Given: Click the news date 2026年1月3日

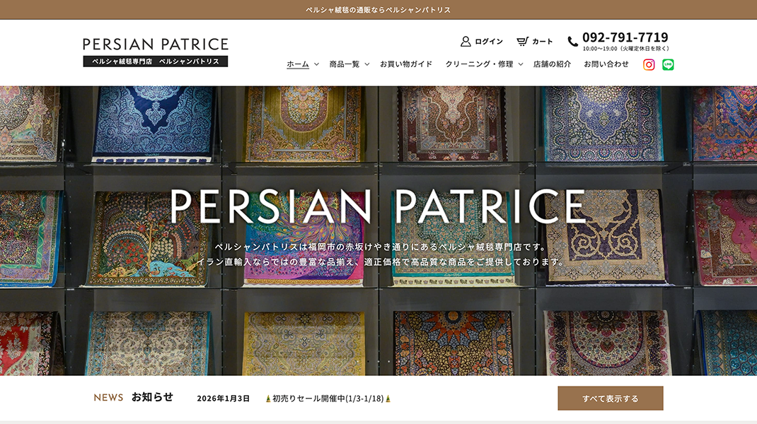Looking at the screenshot, I should (x=224, y=399).
